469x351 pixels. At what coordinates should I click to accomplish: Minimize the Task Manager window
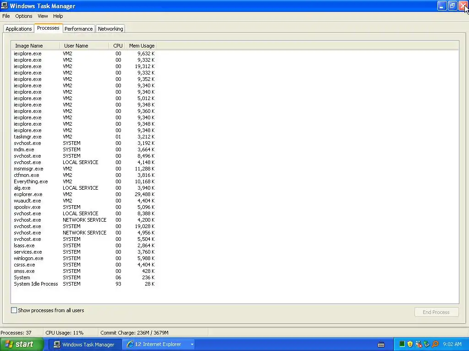[x=442, y=5]
